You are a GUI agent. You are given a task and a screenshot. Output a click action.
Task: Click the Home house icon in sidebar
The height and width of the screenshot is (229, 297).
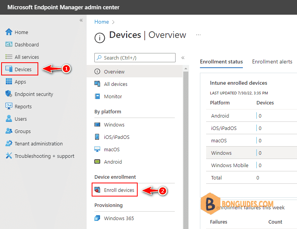click(9, 32)
